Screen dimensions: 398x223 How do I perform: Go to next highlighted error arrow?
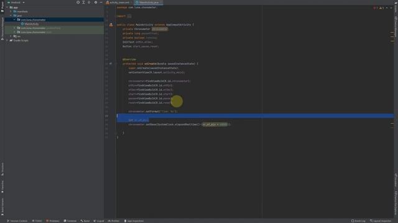pyautogui.click(x=391, y=8)
